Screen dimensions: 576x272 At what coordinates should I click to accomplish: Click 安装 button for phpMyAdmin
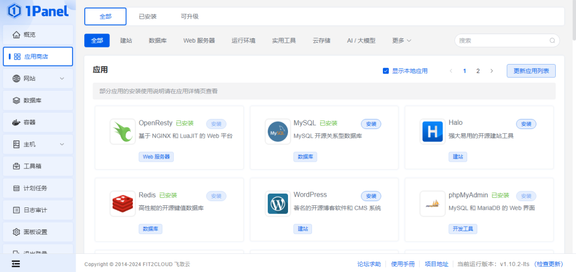[x=526, y=196]
